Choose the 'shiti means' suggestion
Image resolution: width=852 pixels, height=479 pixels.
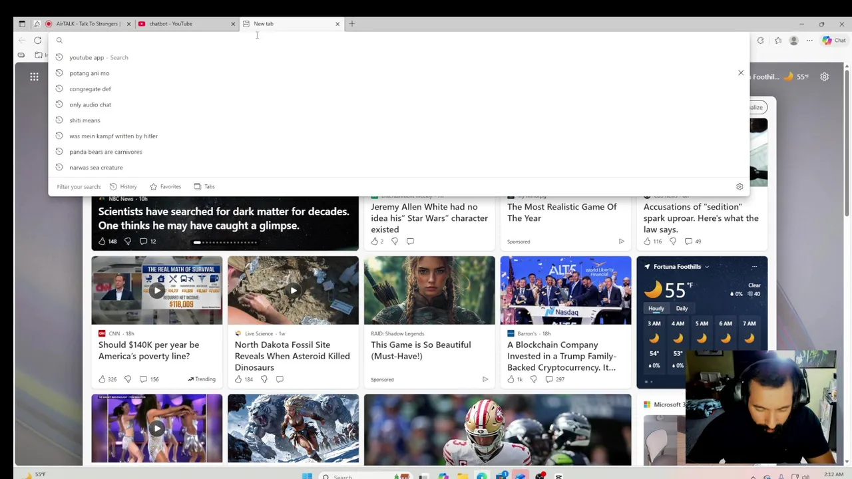398,120
